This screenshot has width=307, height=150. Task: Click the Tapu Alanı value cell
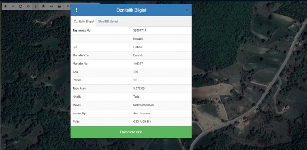(x=161, y=88)
